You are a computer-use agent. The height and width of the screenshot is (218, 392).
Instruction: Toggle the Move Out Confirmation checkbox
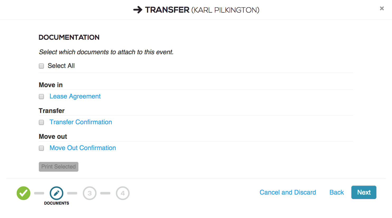(41, 148)
